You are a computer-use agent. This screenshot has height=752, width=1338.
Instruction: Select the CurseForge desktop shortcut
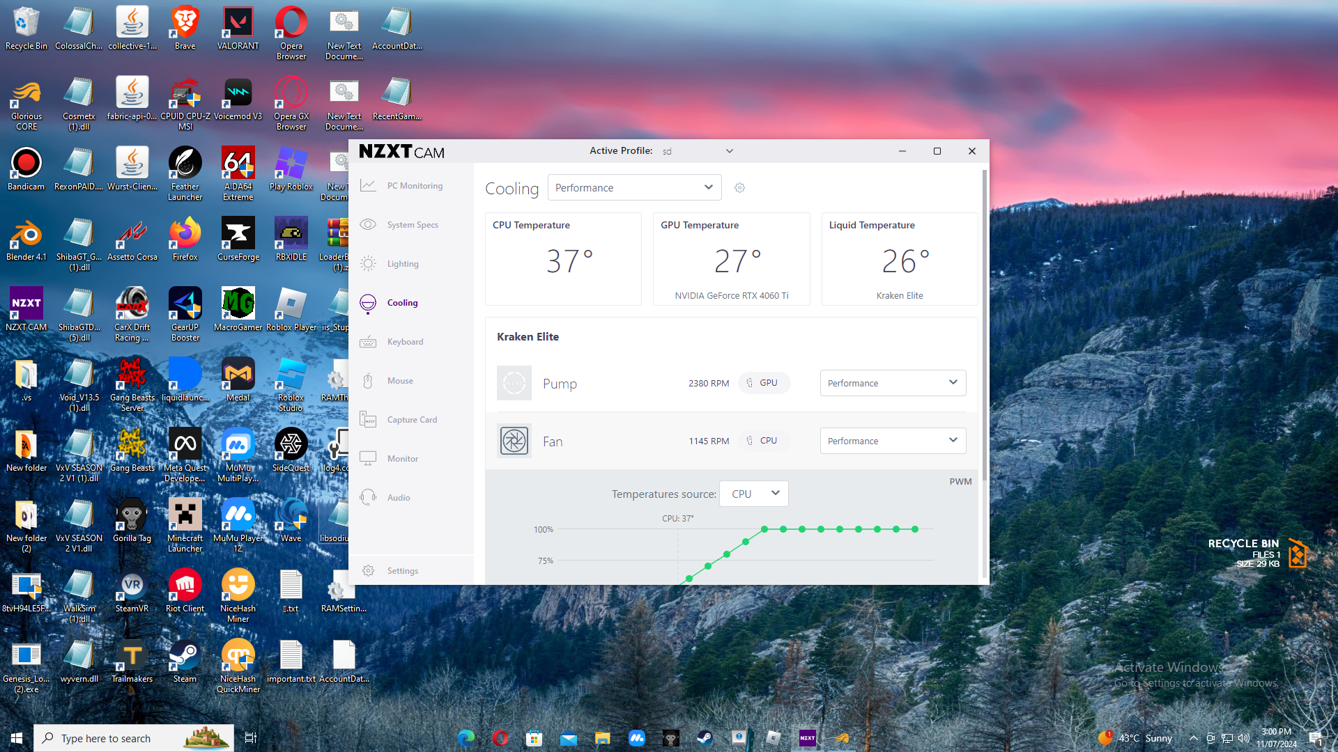pos(238,240)
